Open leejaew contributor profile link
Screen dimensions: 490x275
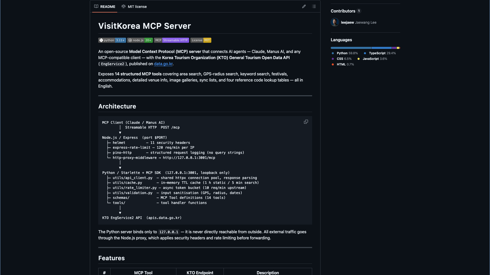tap(347, 22)
